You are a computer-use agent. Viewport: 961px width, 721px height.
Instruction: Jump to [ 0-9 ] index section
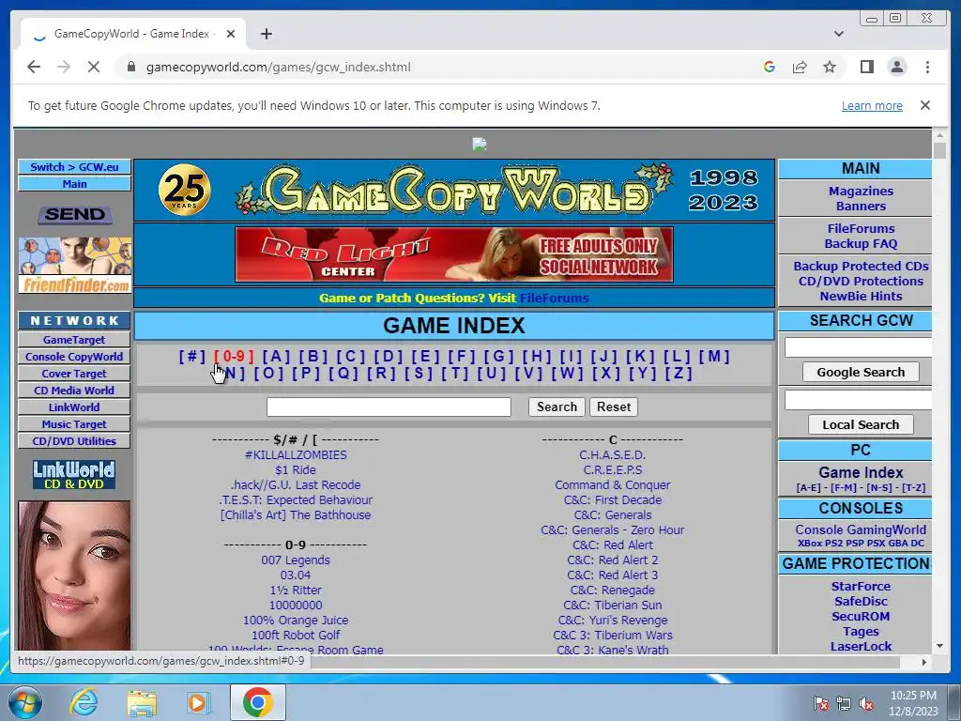[234, 356]
